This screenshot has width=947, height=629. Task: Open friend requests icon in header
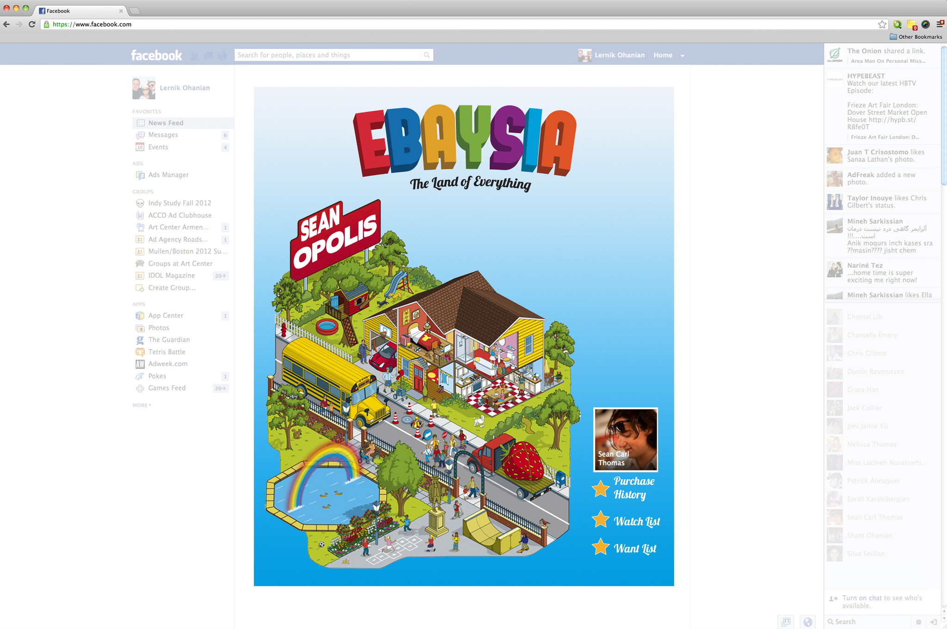point(195,56)
